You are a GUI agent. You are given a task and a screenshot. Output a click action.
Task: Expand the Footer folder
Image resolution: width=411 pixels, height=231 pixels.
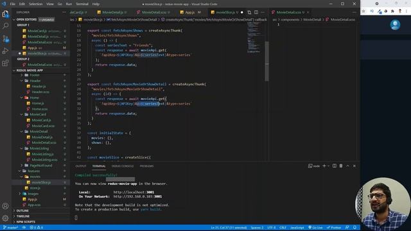pos(35,75)
